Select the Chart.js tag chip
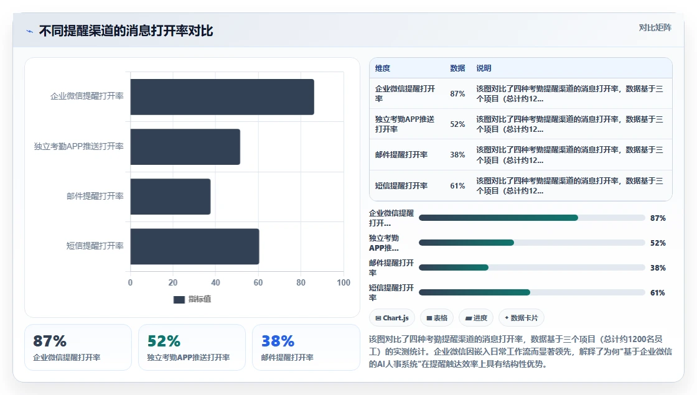The height and width of the screenshot is (395, 697). point(391,318)
